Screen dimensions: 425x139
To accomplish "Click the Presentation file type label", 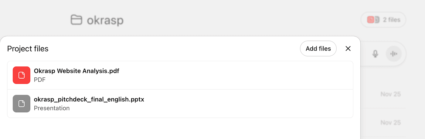I will pos(52,108).
